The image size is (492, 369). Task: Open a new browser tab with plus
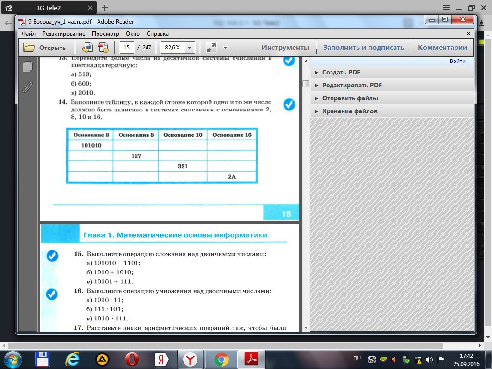tap(105, 8)
